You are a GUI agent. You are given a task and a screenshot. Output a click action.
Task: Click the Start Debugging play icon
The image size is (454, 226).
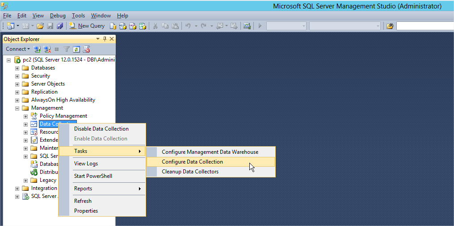[x=260, y=26]
